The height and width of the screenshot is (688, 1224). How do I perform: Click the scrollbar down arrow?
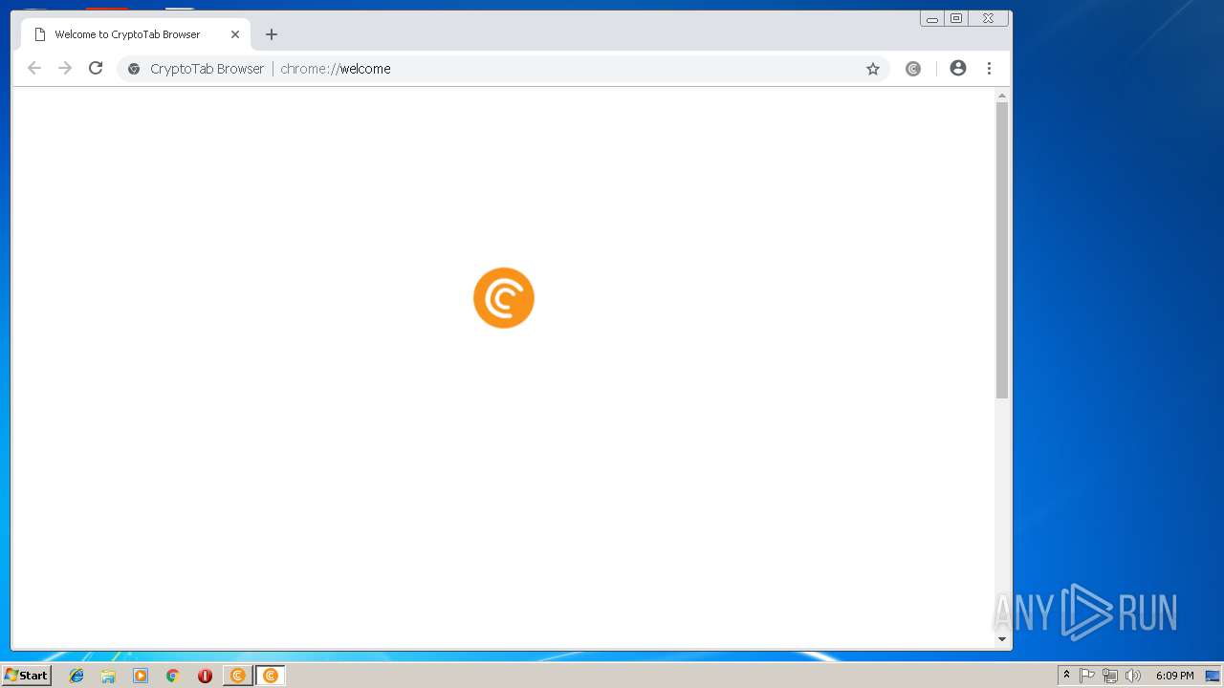1002,639
